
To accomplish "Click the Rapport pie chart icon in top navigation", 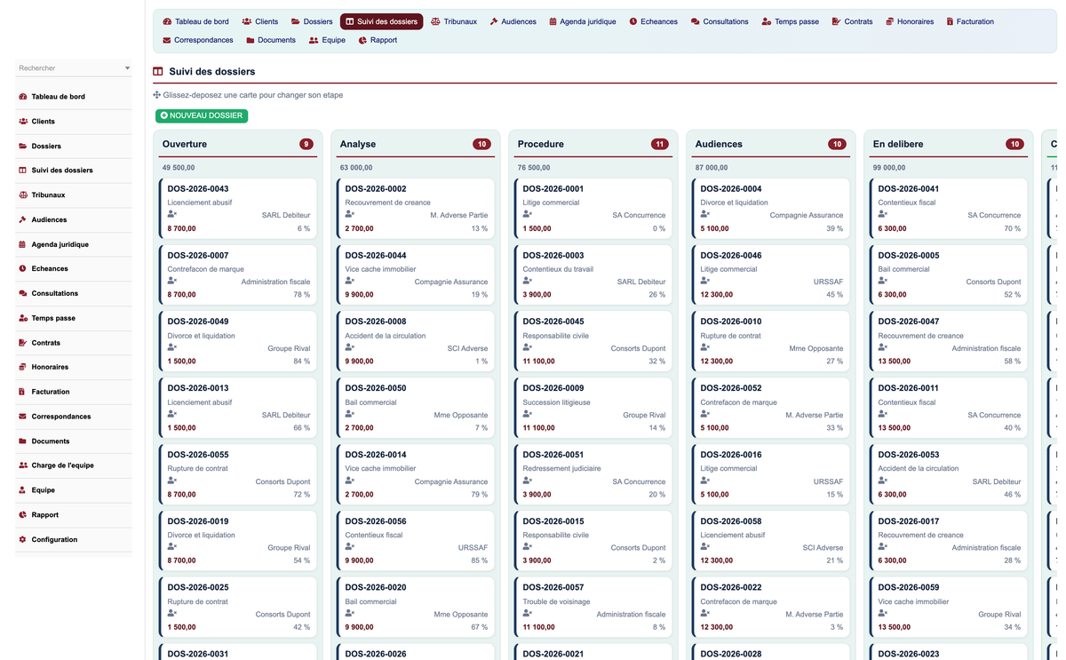I will point(362,40).
